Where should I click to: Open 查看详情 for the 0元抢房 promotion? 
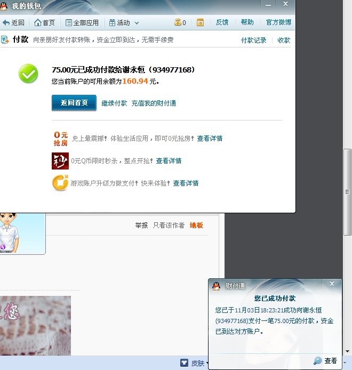(x=210, y=139)
